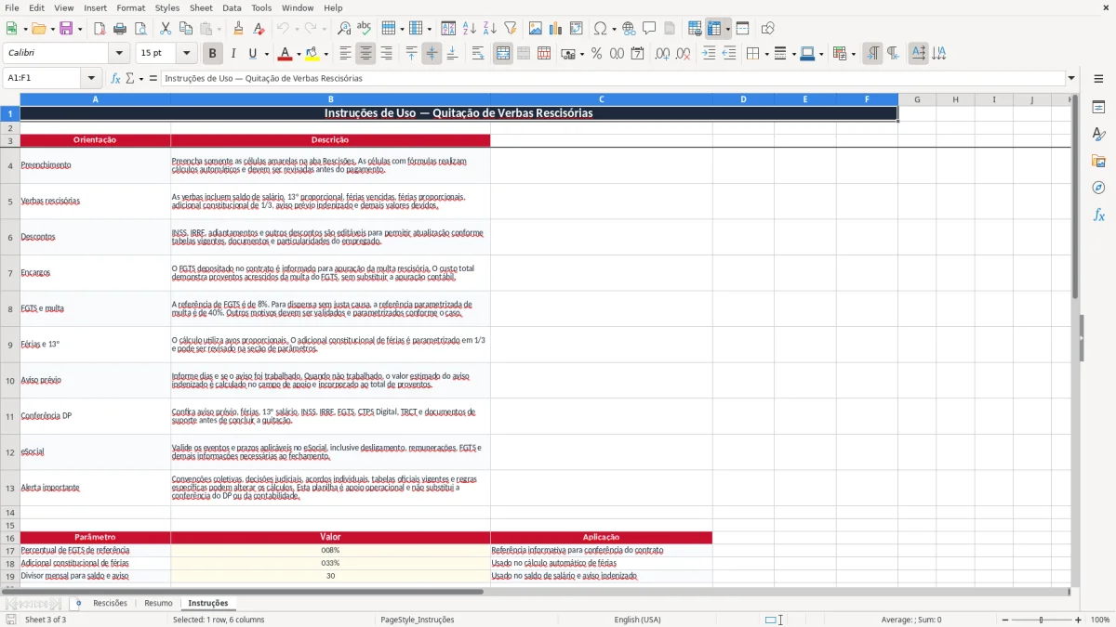The width and height of the screenshot is (1116, 627).
Task: Click the Formula equals sign button
Action: point(153,78)
